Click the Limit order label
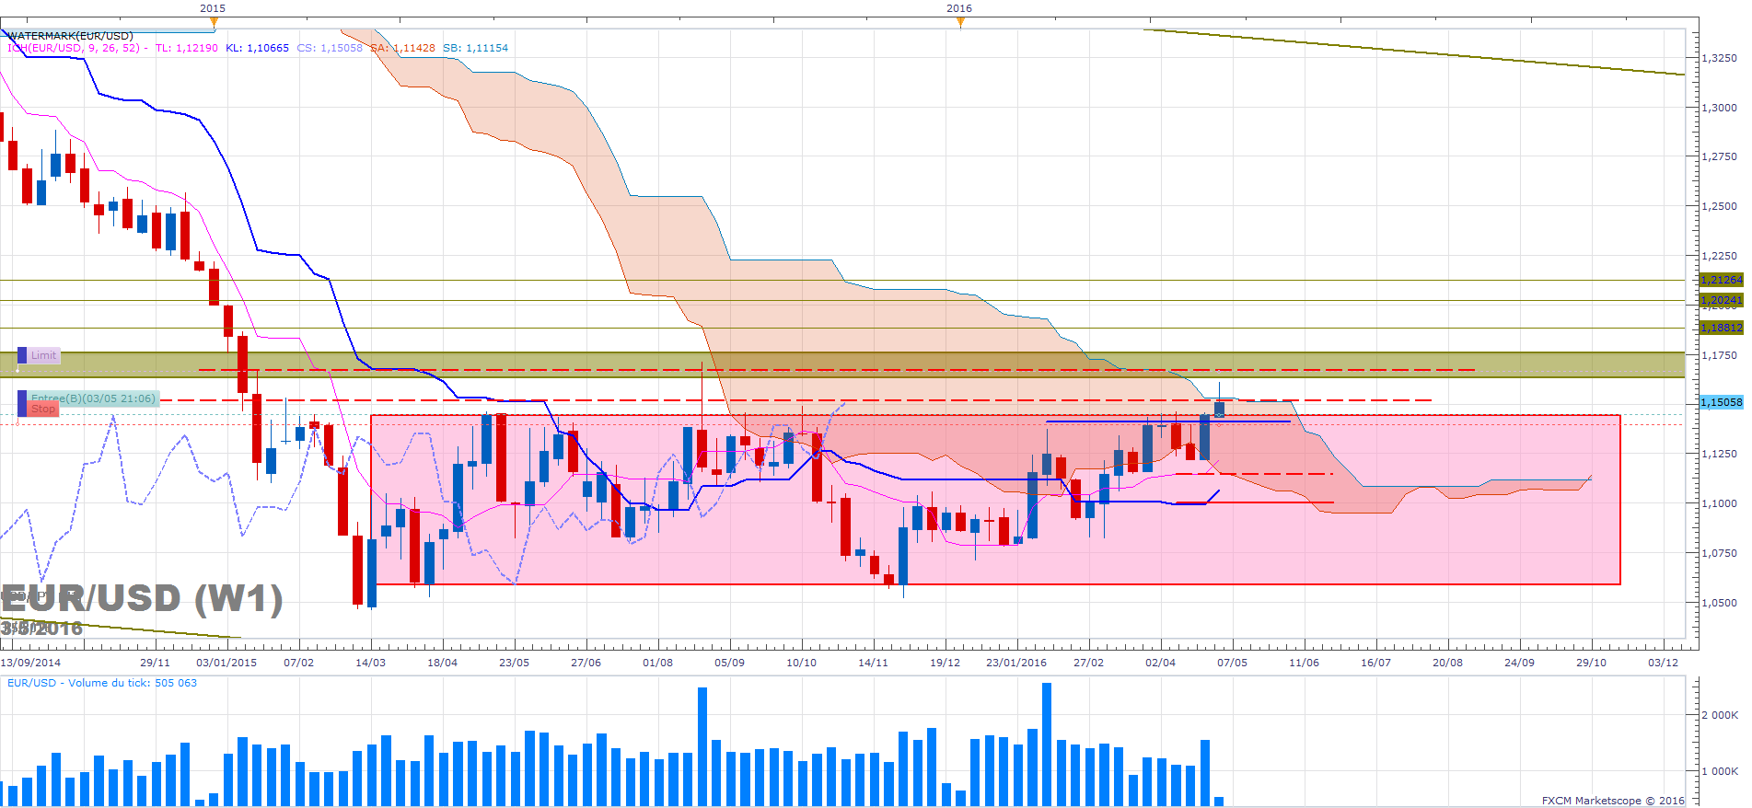 tap(43, 355)
